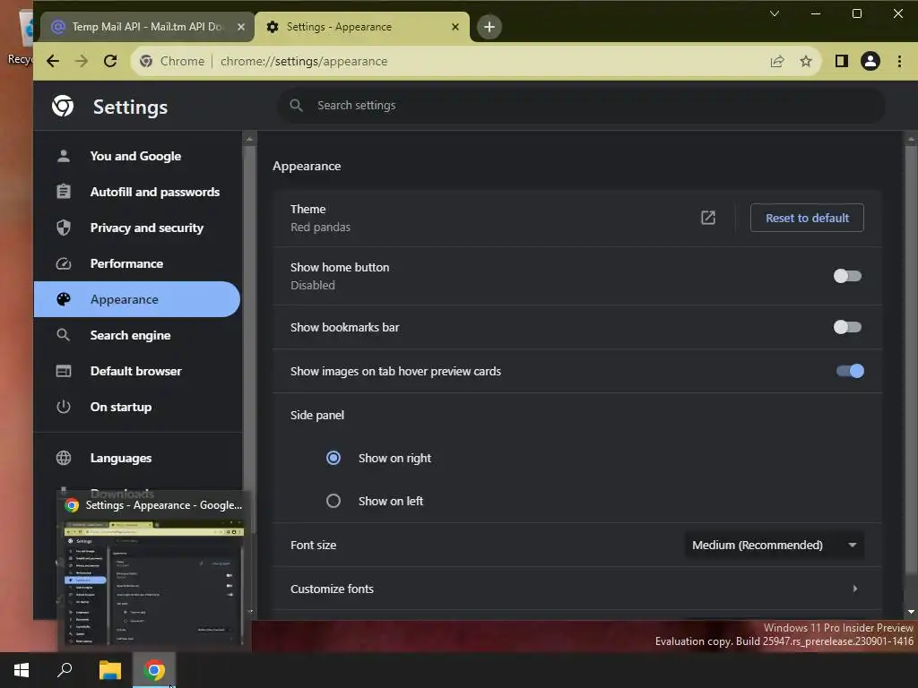
Task: Reset theme to default
Action: pyautogui.click(x=807, y=218)
